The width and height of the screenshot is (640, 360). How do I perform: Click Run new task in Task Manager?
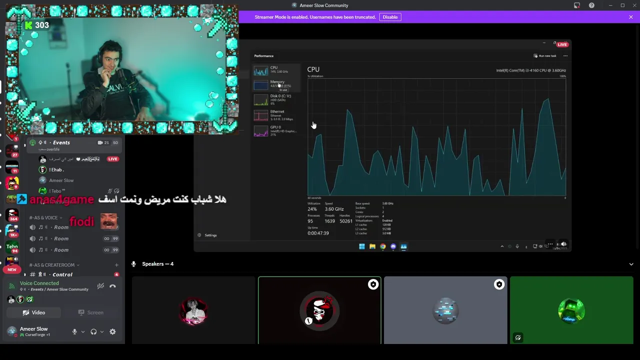545,56
